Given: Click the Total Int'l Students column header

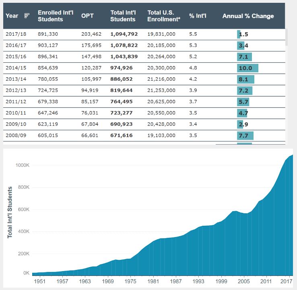Looking at the screenshot, I should 123,16.
